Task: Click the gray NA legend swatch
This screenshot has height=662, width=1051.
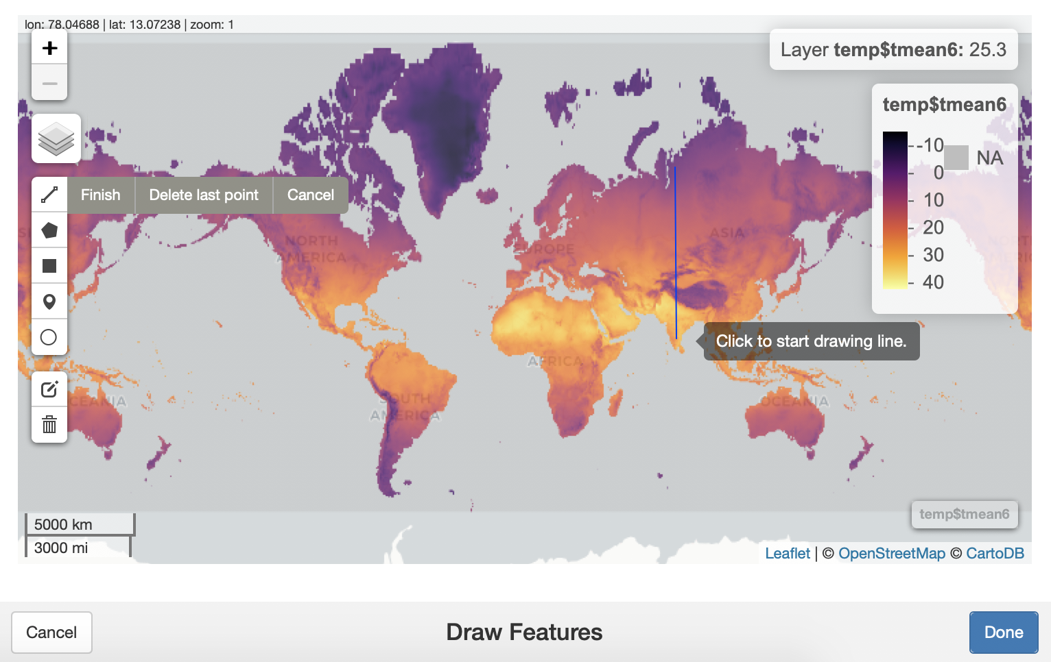Action: click(956, 158)
